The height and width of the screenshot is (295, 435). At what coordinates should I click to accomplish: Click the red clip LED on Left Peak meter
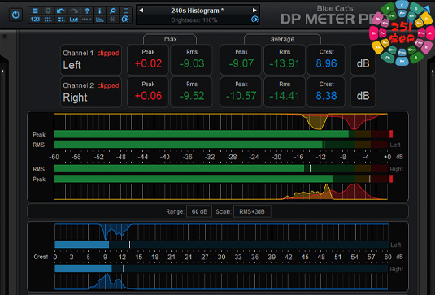point(391,134)
